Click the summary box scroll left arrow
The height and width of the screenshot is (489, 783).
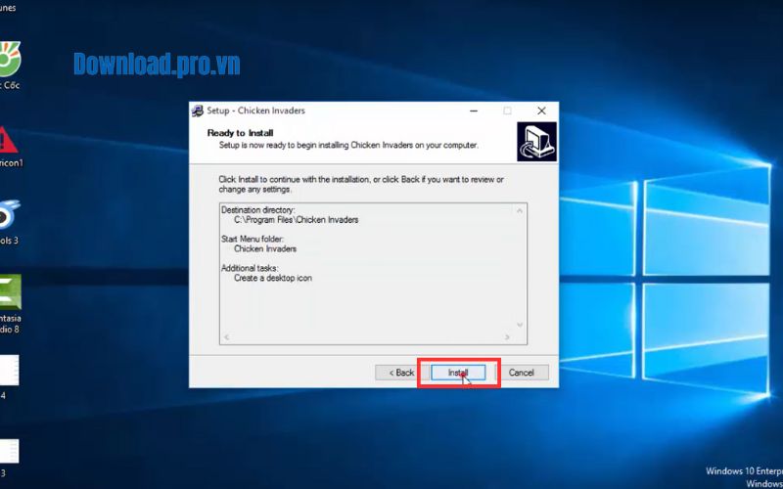[226, 337]
